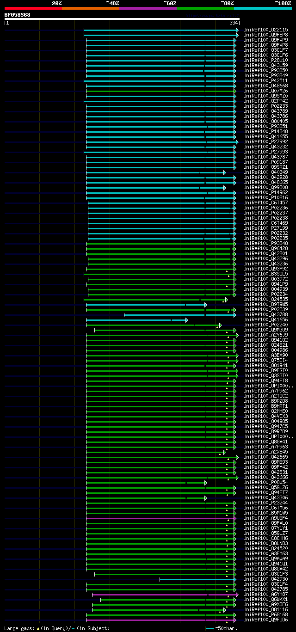This screenshot has width=296, height=632.
Task: Select hit label UniRef100_C6T457
Action: click(265, 202)
